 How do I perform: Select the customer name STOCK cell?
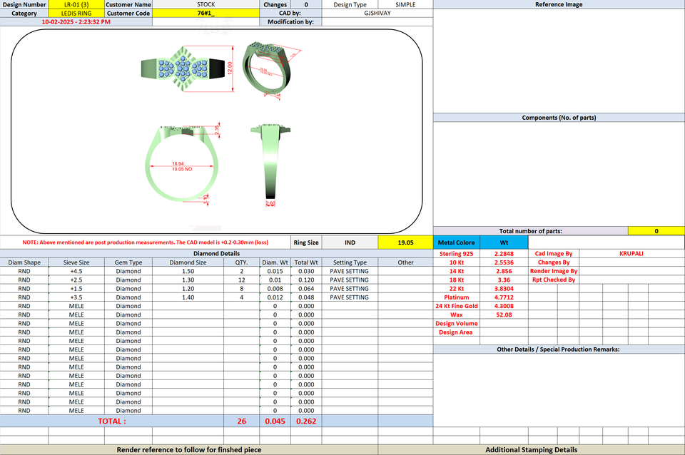point(205,4)
